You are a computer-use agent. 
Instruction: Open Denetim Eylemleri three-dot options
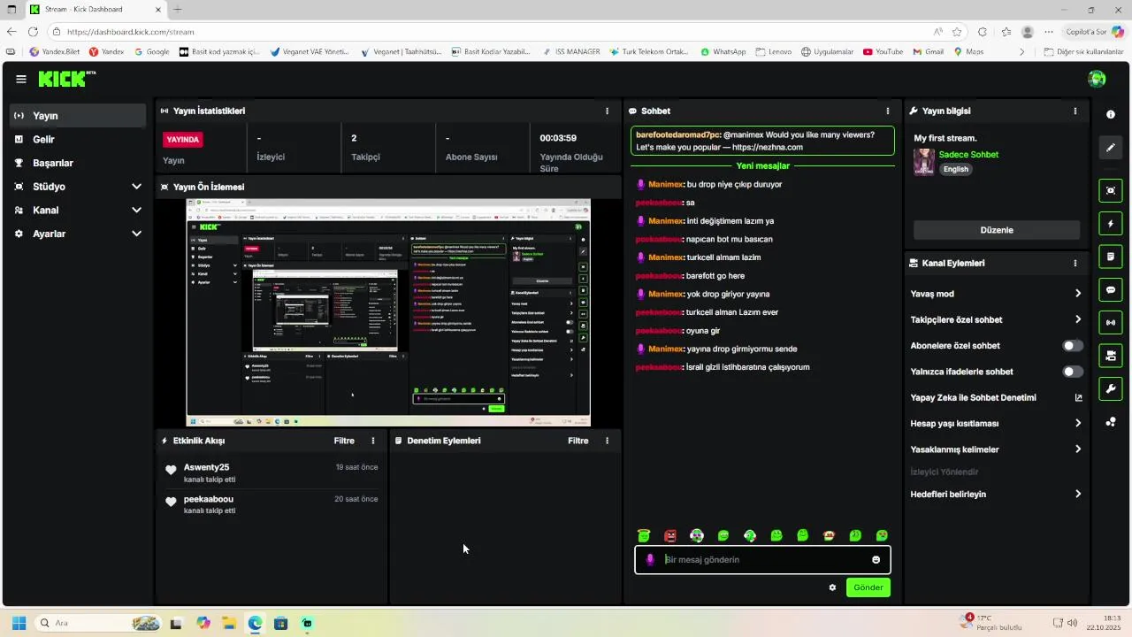coord(607,441)
